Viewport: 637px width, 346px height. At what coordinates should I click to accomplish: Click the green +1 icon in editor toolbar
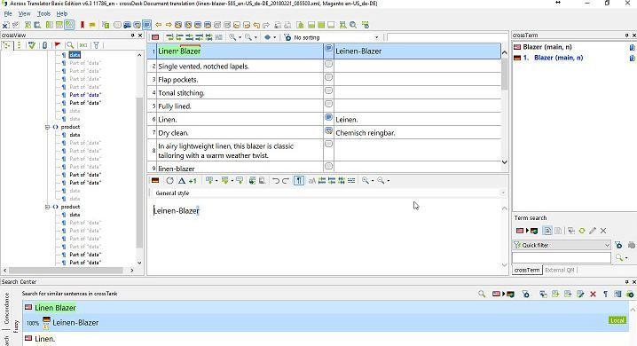click(193, 180)
